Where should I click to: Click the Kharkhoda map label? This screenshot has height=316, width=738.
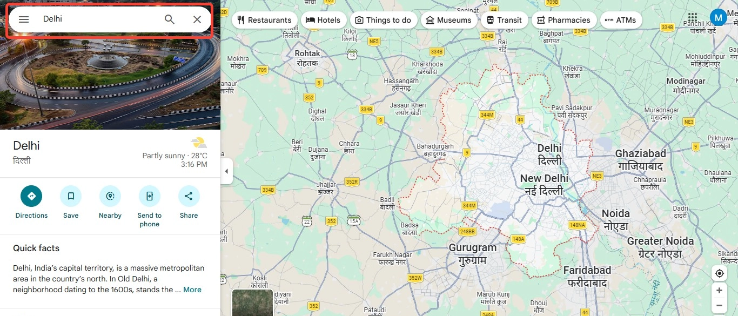(x=427, y=68)
